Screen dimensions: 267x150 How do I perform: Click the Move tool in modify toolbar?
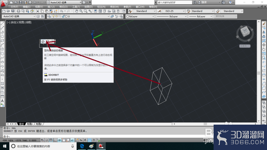[264, 45]
